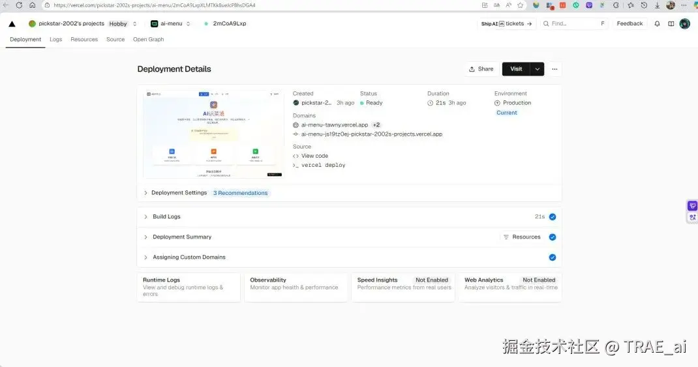Screen dimensions: 698x367
Task: Open the Ship AI tickets link
Action: tap(507, 23)
